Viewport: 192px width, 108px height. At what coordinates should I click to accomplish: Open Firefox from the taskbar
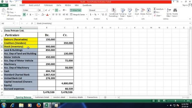(38, 105)
